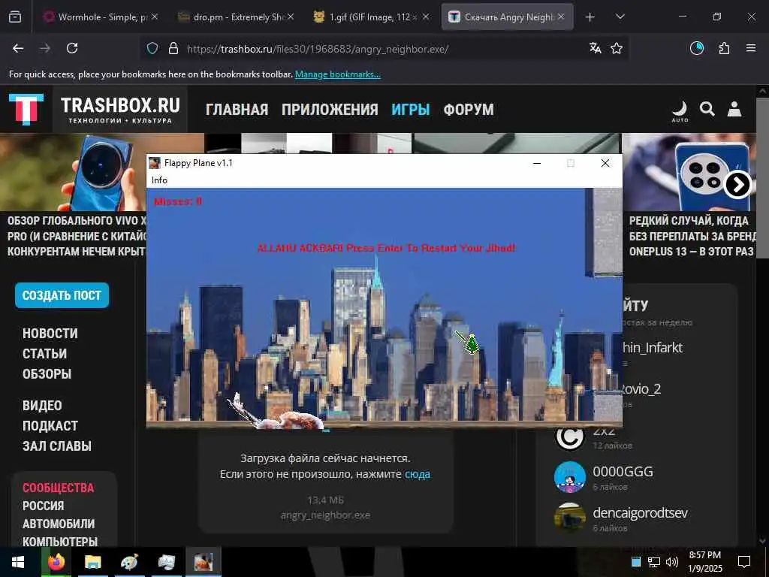Close the 1.gif tab
The width and height of the screenshot is (769, 577).
click(x=426, y=17)
